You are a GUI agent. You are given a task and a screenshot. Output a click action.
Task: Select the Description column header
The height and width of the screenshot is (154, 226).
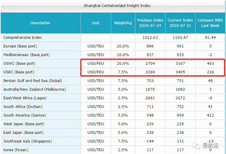point(40,23)
